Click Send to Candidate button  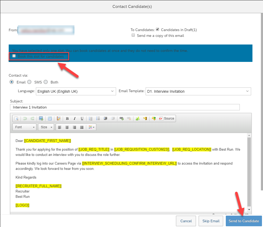click(x=244, y=221)
